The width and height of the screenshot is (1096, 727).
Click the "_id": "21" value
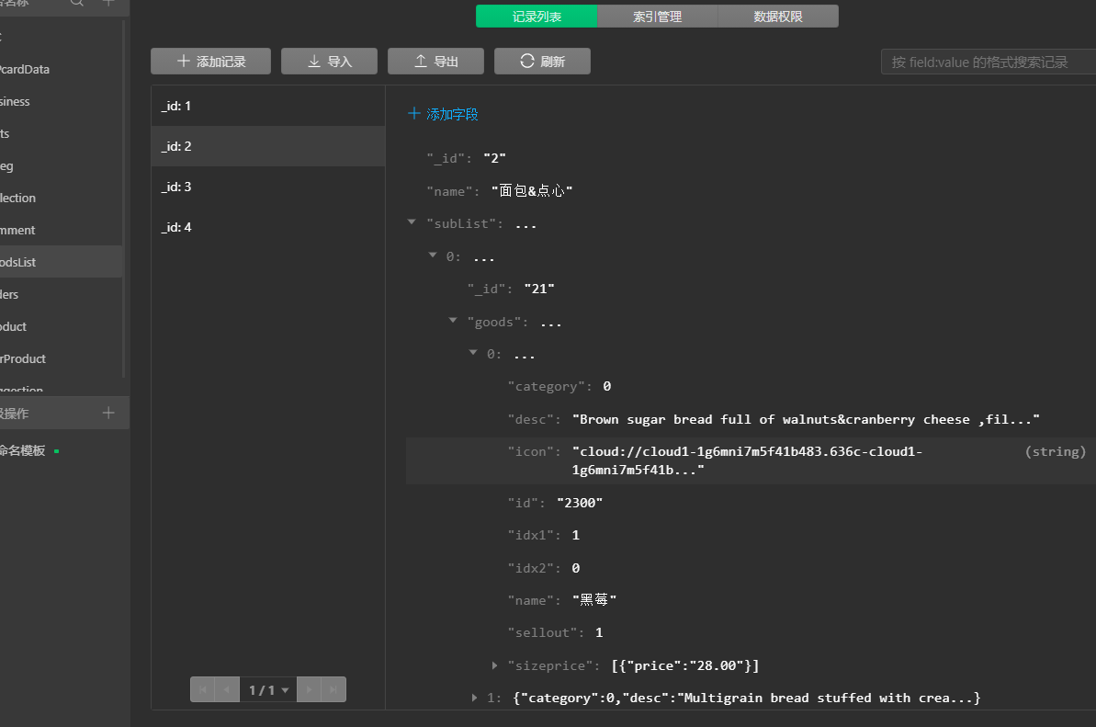pyautogui.click(x=539, y=289)
